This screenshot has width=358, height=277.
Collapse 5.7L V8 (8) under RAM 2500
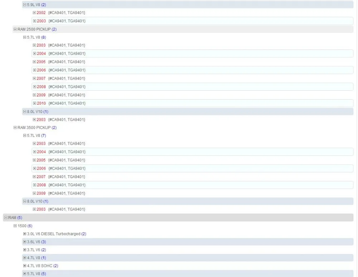tap(25, 37)
